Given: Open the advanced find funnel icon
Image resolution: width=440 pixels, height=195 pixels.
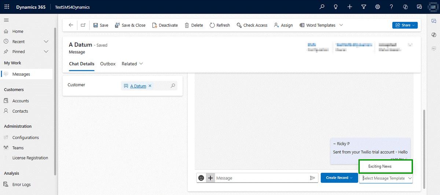Looking at the screenshot, I should [x=363, y=7].
